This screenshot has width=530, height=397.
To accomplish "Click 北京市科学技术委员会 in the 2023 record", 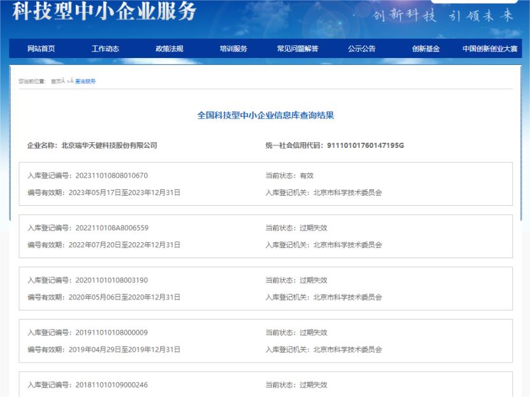I will coord(348,192).
